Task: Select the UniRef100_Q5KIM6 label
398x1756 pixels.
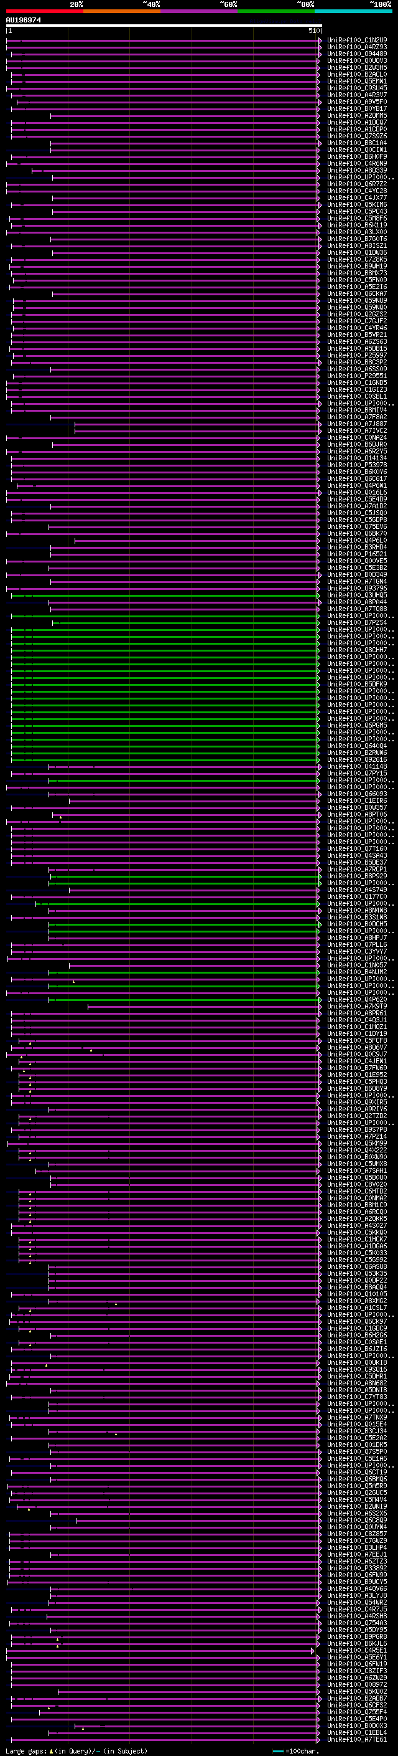Action: (x=357, y=204)
